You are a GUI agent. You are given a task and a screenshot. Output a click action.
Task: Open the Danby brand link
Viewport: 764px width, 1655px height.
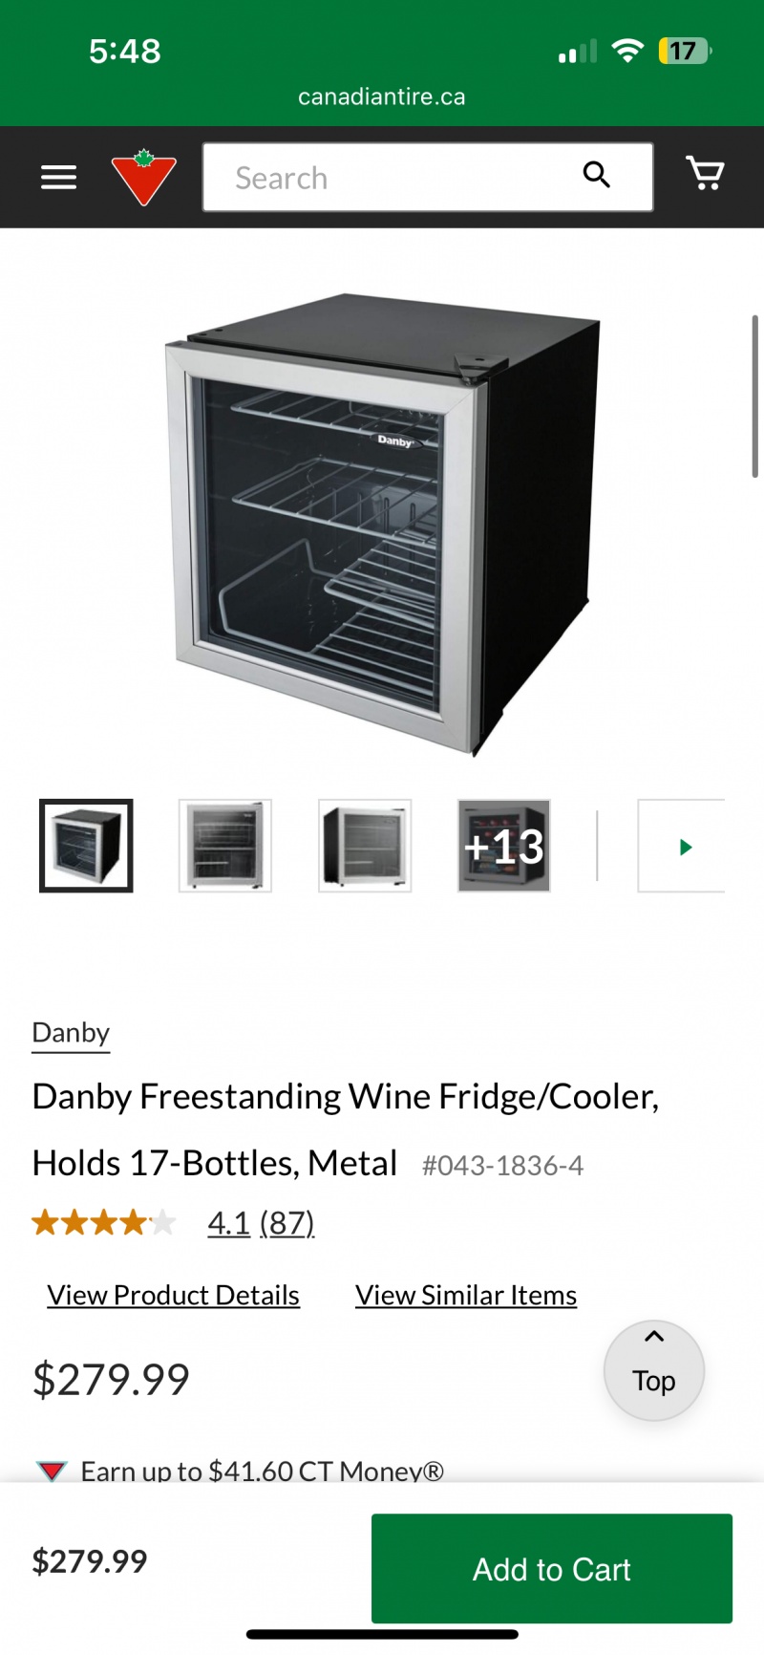coord(71,1033)
